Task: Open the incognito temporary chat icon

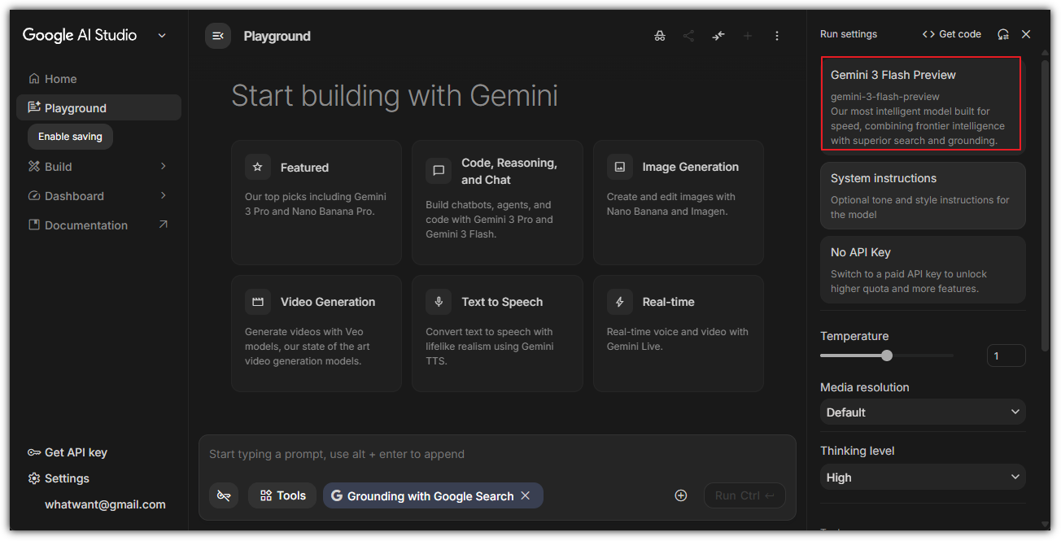Action: pyautogui.click(x=660, y=36)
